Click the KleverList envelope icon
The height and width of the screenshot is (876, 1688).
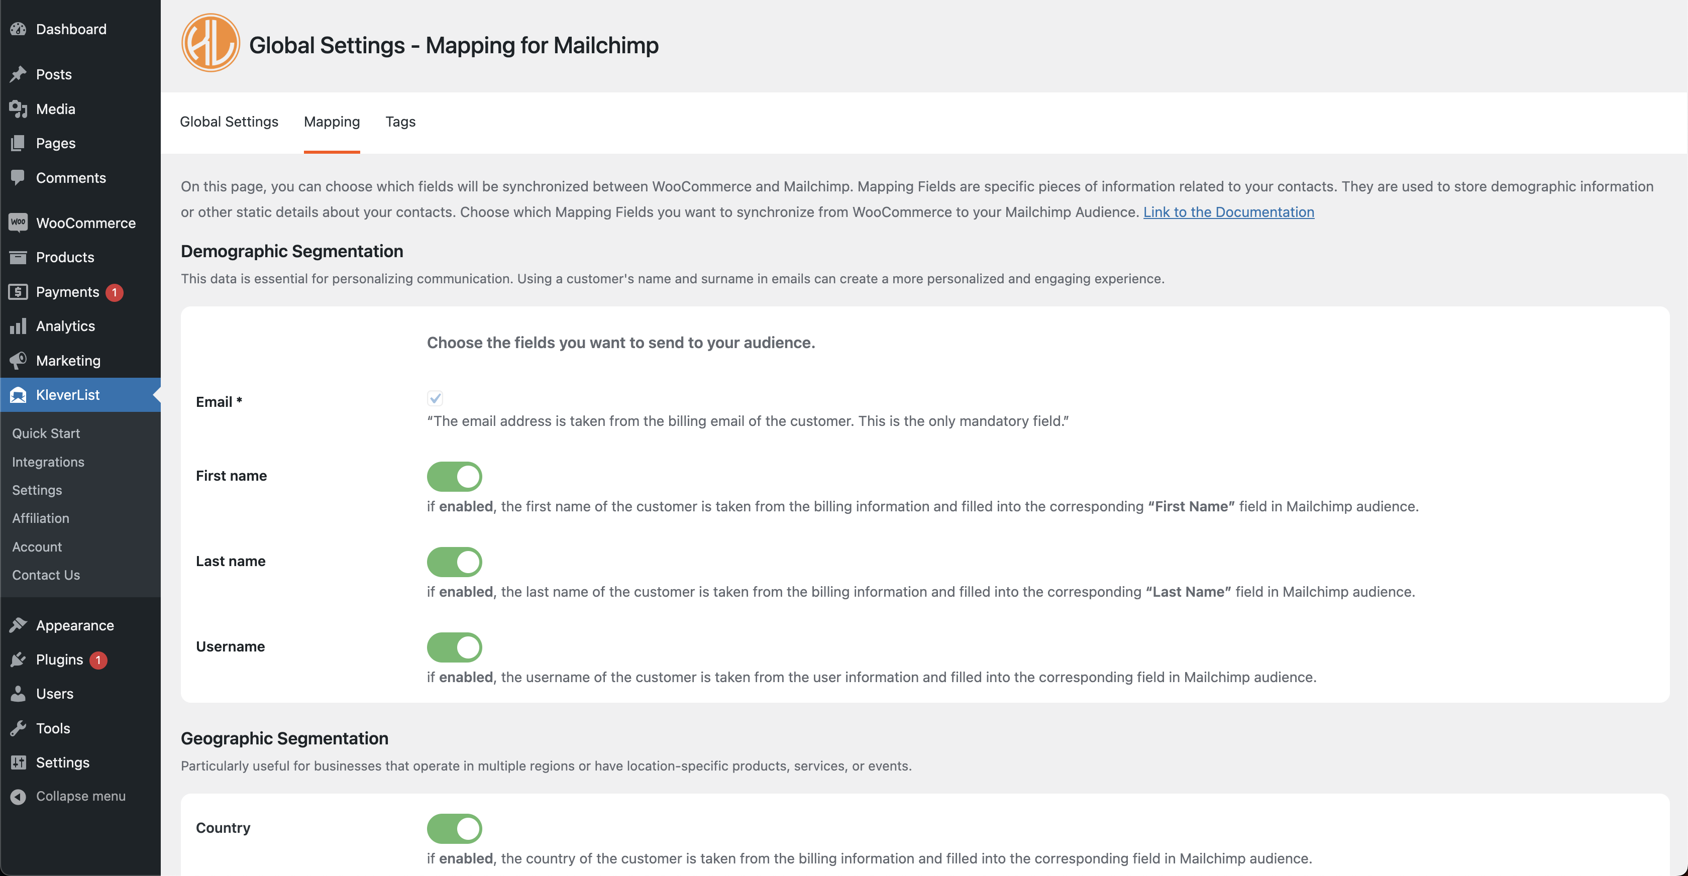19,394
